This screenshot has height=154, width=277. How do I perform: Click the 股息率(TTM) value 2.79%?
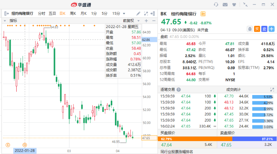269,68
